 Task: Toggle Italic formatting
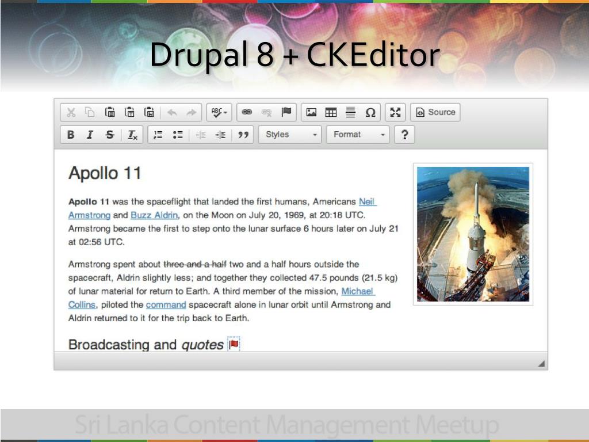click(90, 135)
